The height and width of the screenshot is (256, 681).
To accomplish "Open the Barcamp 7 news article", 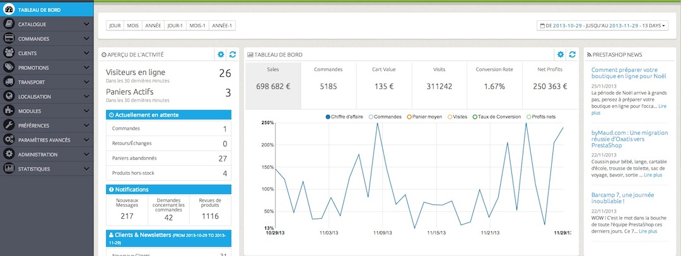I will (x=622, y=198).
